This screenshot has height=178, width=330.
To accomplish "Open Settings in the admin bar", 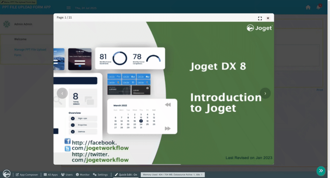I will [100, 175].
